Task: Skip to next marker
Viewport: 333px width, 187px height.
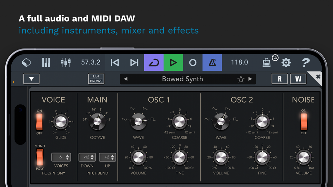Action: 134,62
